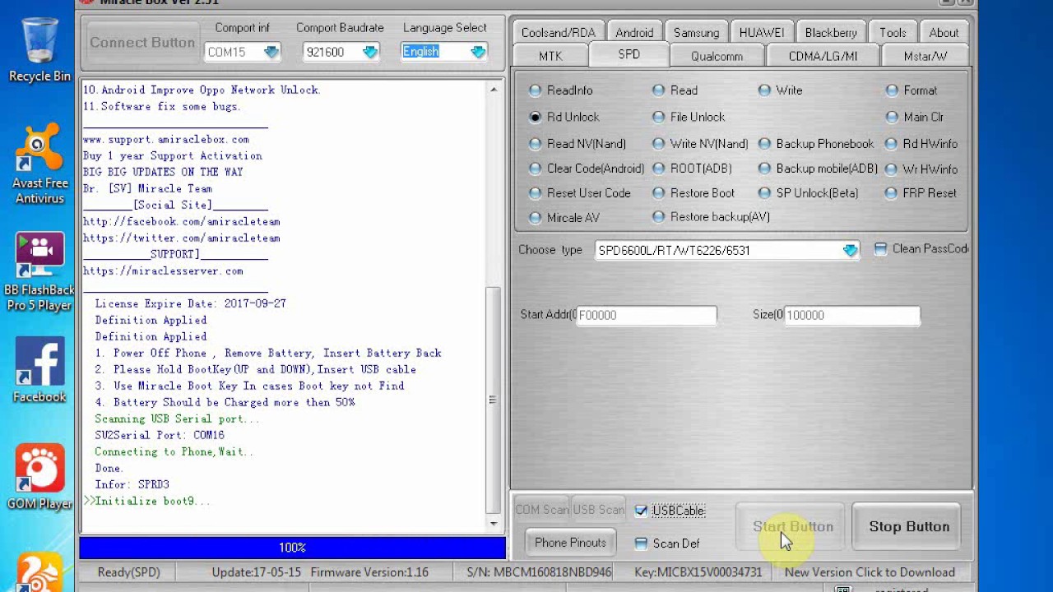Choose Write NV(Nand) option
This screenshot has height=592, width=1053.
[x=700, y=144]
